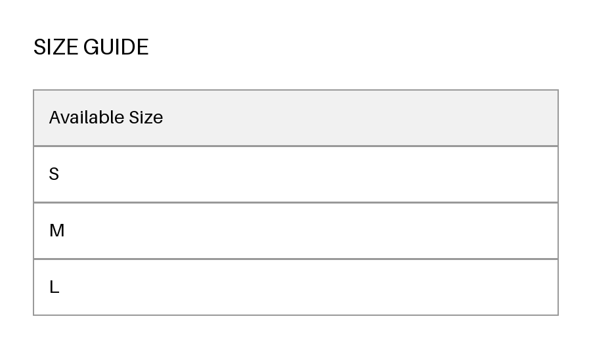The image size is (591, 348).
Task: Choose the M size row
Action: pyautogui.click(x=295, y=230)
